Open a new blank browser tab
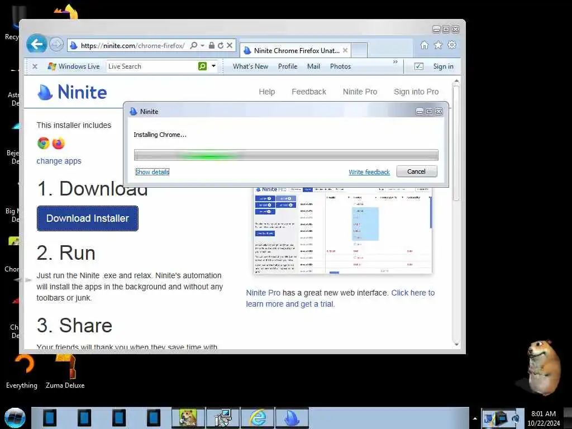Image resolution: width=572 pixels, height=429 pixels. (x=359, y=50)
